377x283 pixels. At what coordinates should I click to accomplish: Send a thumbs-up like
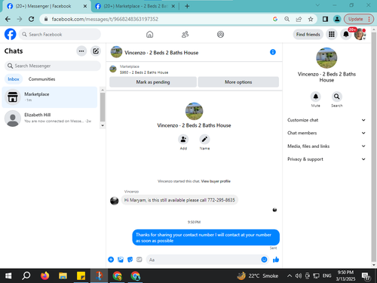click(x=276, y=260)
